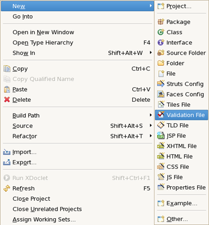Click the Struts Config arrow icon
Screen dimensions: 209x225
161,84
